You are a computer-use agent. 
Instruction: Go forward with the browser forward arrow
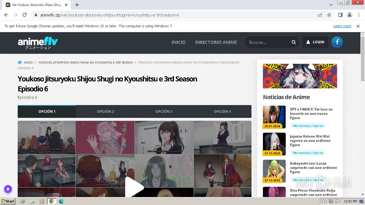click(15, 15)
